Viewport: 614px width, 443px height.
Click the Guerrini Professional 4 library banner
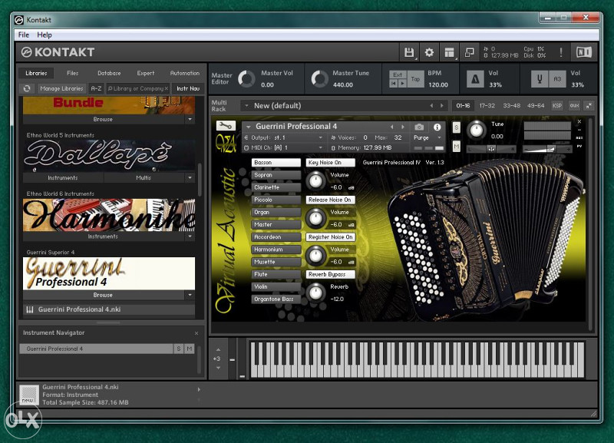click(109, 273)
